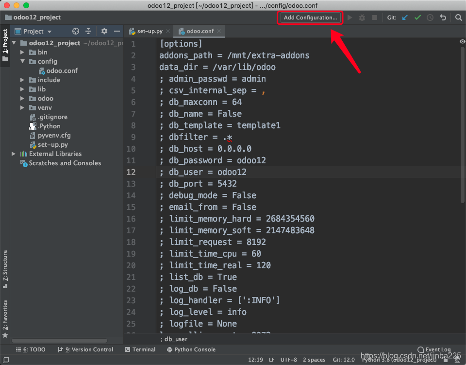
Task: Open the 6: TODO tool window
Action: 31,349
